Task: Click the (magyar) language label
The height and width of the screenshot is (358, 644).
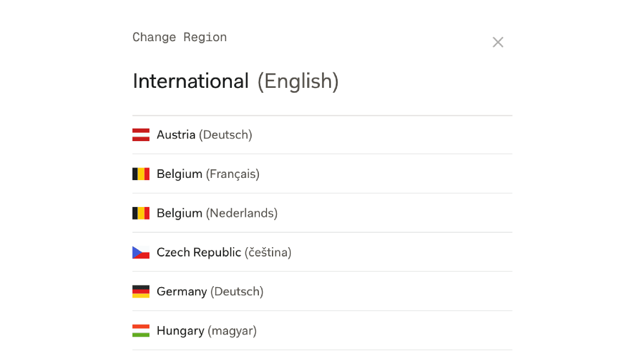Action: pos(232,331)
